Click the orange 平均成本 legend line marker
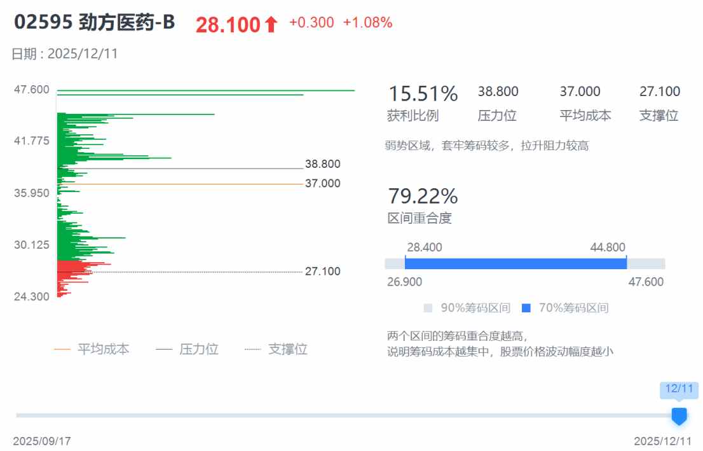Screen dimensions: 703x451 click(x=62, y=349)
